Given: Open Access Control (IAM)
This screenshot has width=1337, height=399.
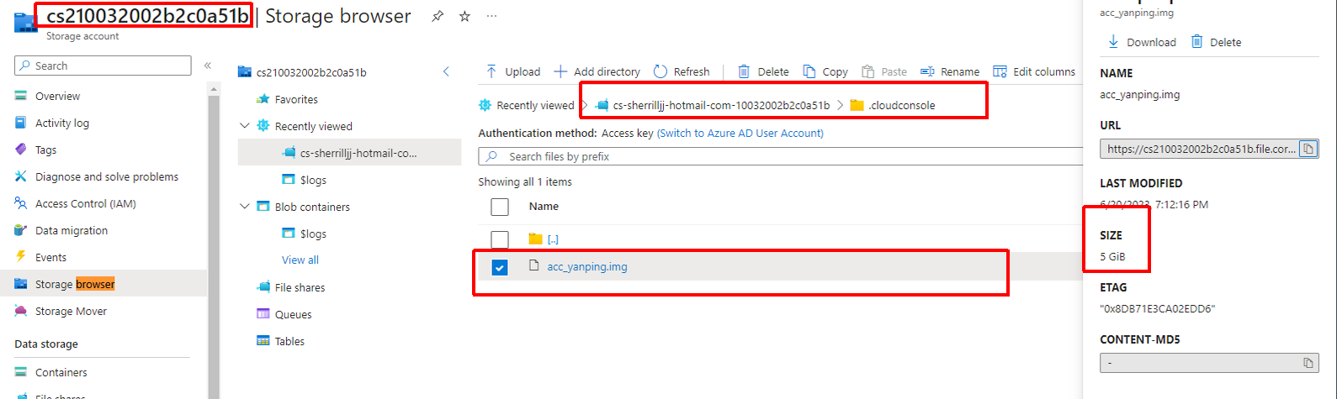Looking at the screenshot, I should (85, 204).
